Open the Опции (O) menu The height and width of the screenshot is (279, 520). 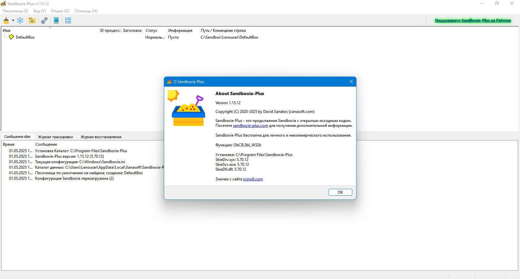(60, 11)
